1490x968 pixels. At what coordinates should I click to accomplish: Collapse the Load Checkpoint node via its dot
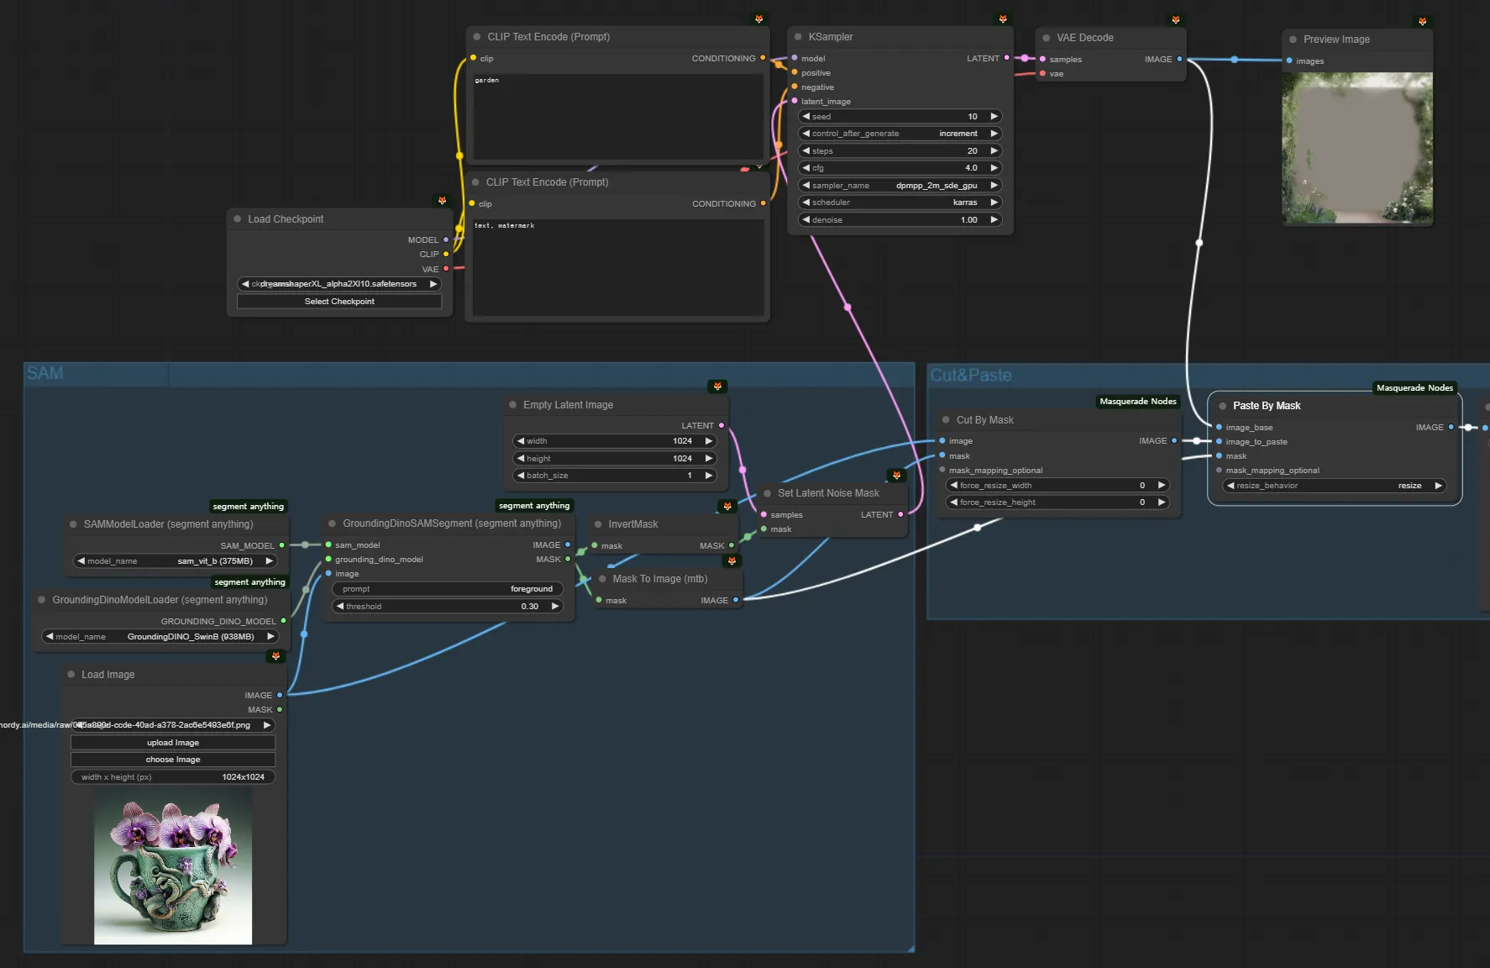(x=238, y=219)
